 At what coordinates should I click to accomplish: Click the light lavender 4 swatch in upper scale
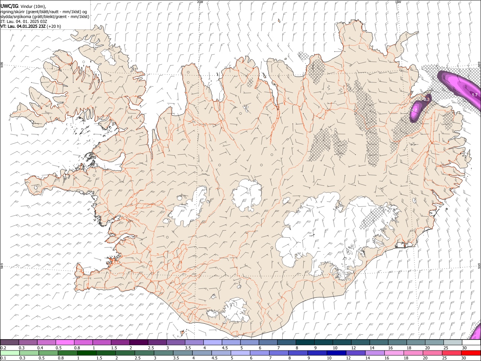212,342
